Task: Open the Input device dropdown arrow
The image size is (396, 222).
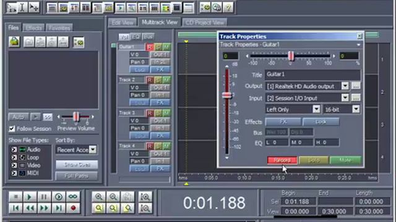Action: pyautogui.click(x=345, y=97)
